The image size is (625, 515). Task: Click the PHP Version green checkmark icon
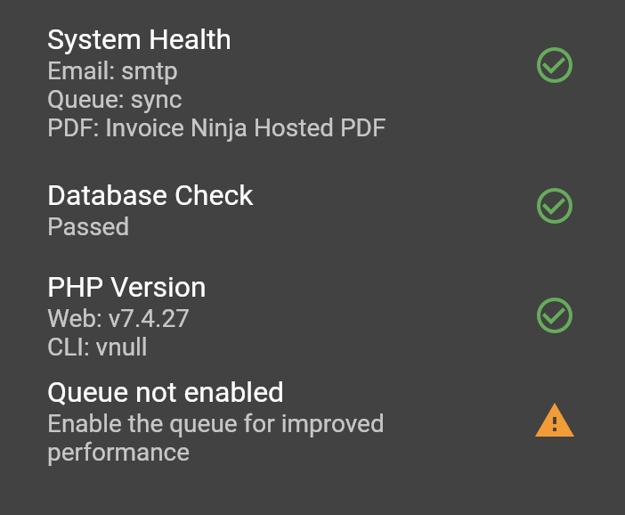click(x=555, y=315)
